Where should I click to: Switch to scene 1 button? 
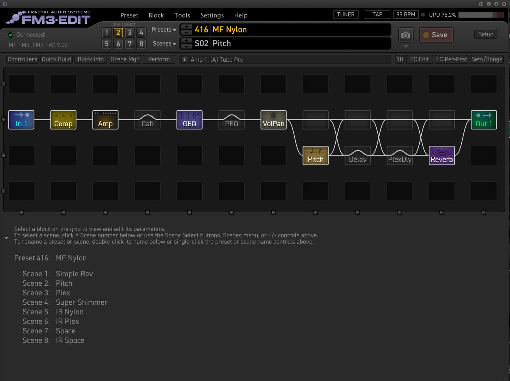[107, 32]
